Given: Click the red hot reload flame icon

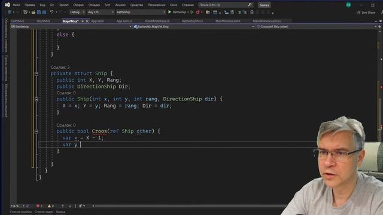Looking at the screenshot, I should tap(197, 12).
